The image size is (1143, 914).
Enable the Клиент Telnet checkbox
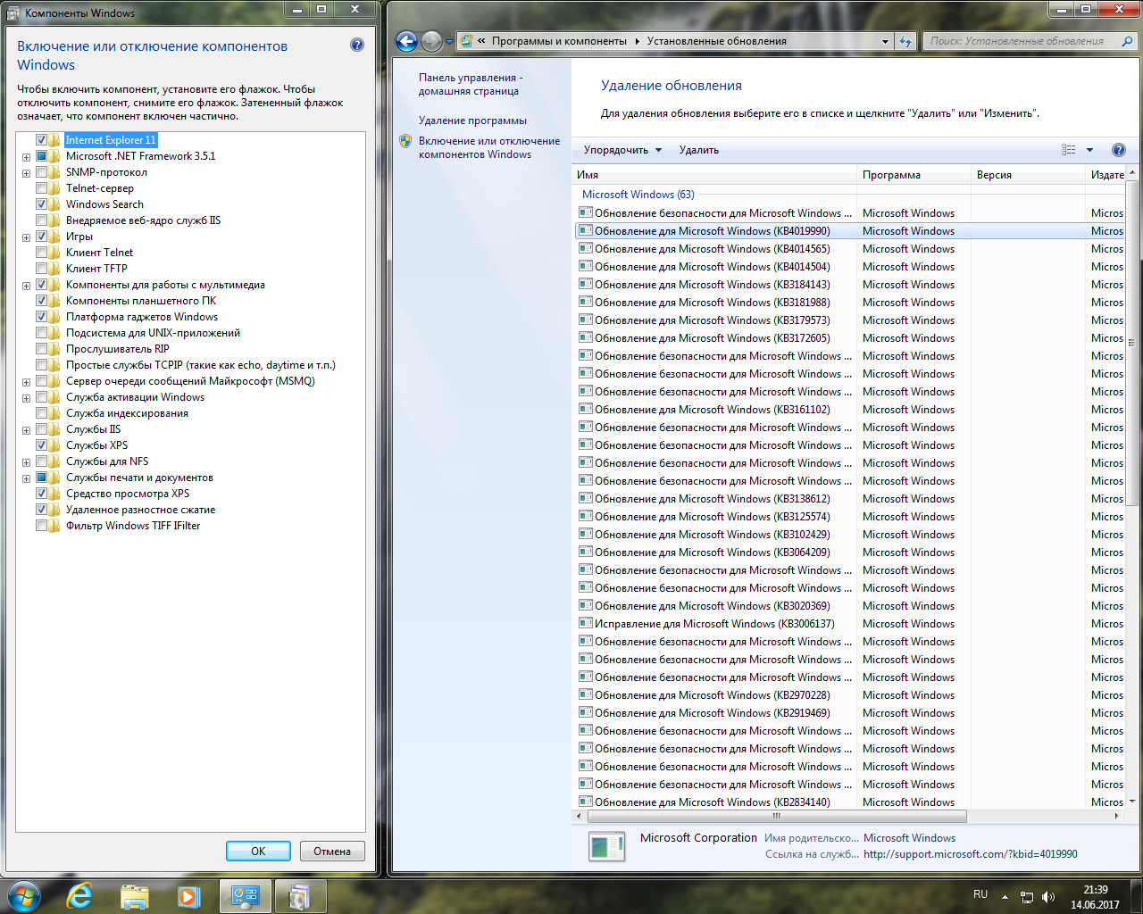coord(41,253)
